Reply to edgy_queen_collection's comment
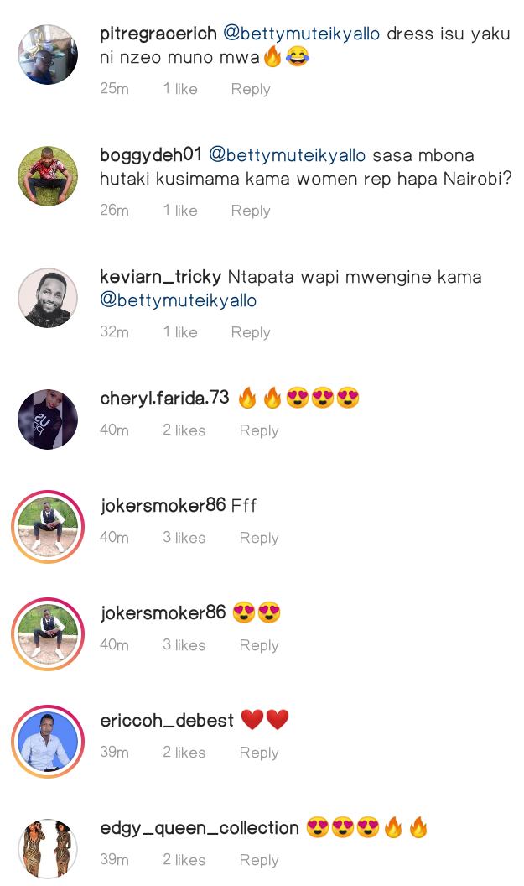 259,860
